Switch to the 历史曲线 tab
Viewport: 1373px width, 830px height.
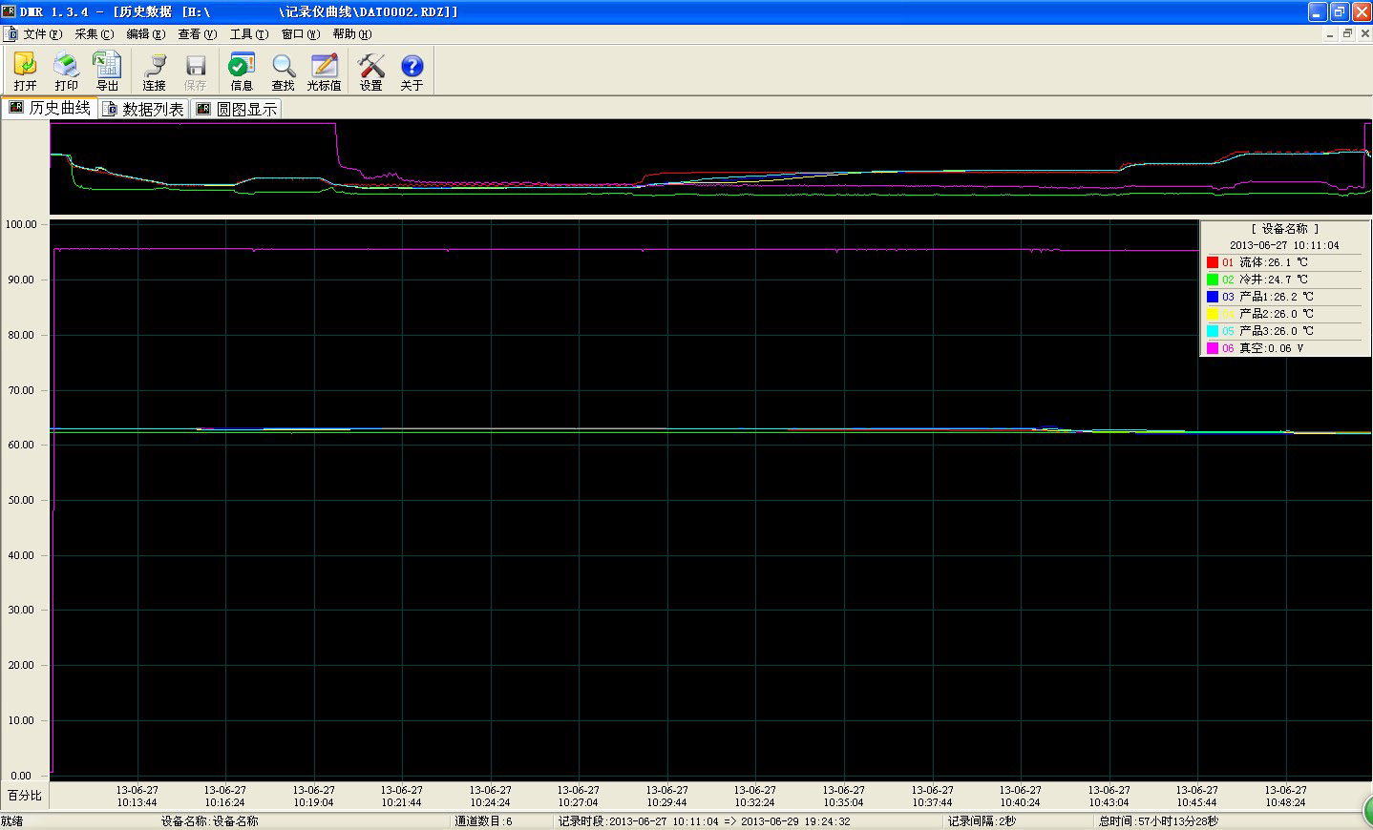[x=50, y=108]
